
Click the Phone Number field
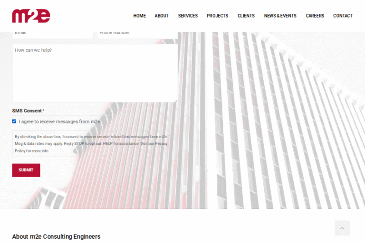point(137,34)
